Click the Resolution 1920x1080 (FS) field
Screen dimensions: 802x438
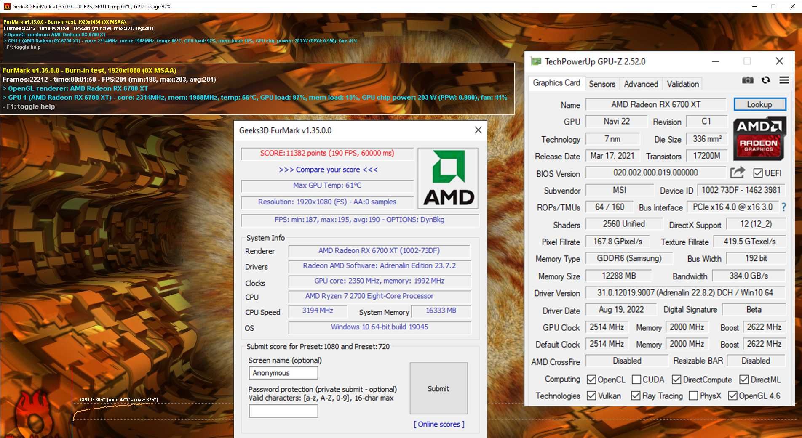327,202
